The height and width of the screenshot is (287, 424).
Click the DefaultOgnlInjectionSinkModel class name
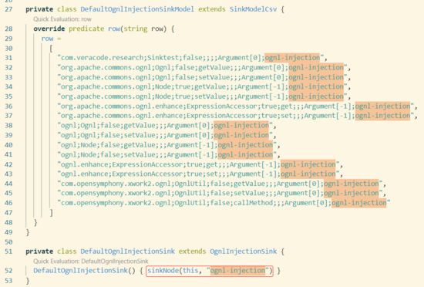pyautogui.click(x=137, y=9)
